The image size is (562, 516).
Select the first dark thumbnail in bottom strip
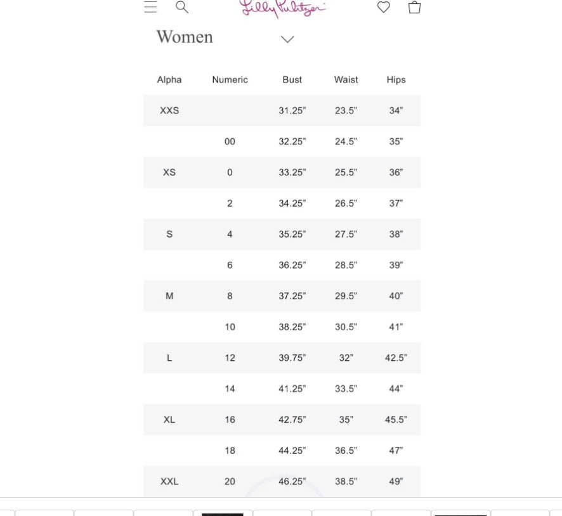click(x=222, y=513)
